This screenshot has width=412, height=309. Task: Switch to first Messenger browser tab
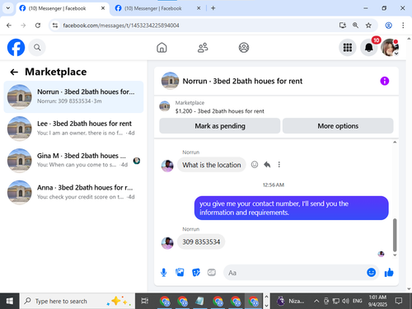(62, 8)
